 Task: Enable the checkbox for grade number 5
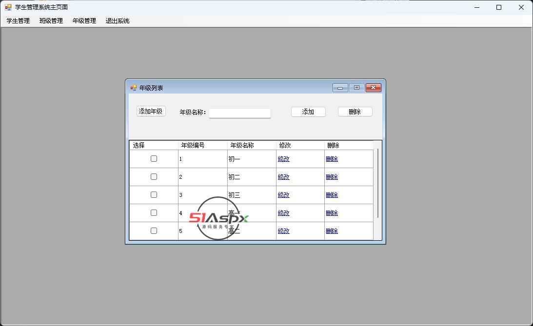pyautogui.click(x=154, y=231)
